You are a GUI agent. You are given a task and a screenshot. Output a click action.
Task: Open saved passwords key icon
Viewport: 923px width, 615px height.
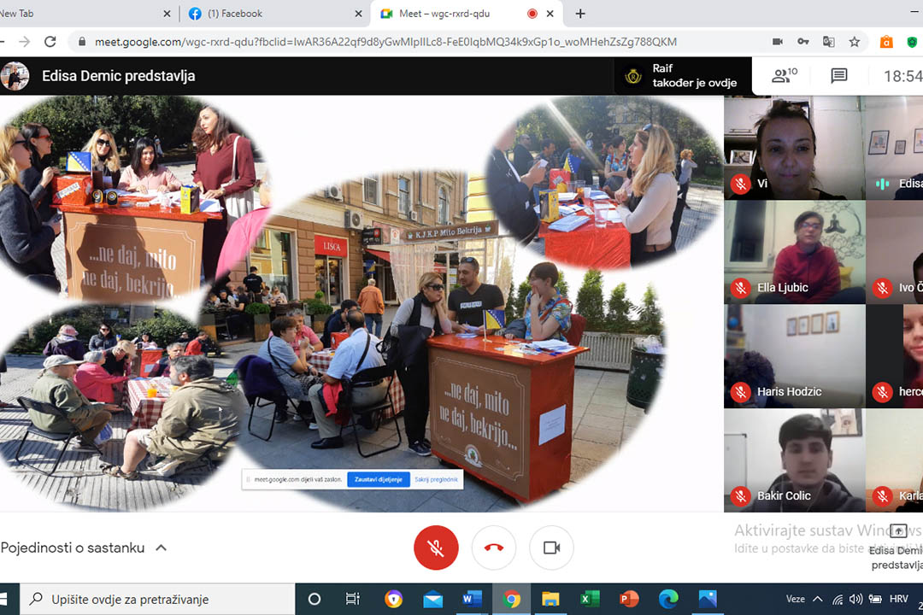(x=802, y=42)
